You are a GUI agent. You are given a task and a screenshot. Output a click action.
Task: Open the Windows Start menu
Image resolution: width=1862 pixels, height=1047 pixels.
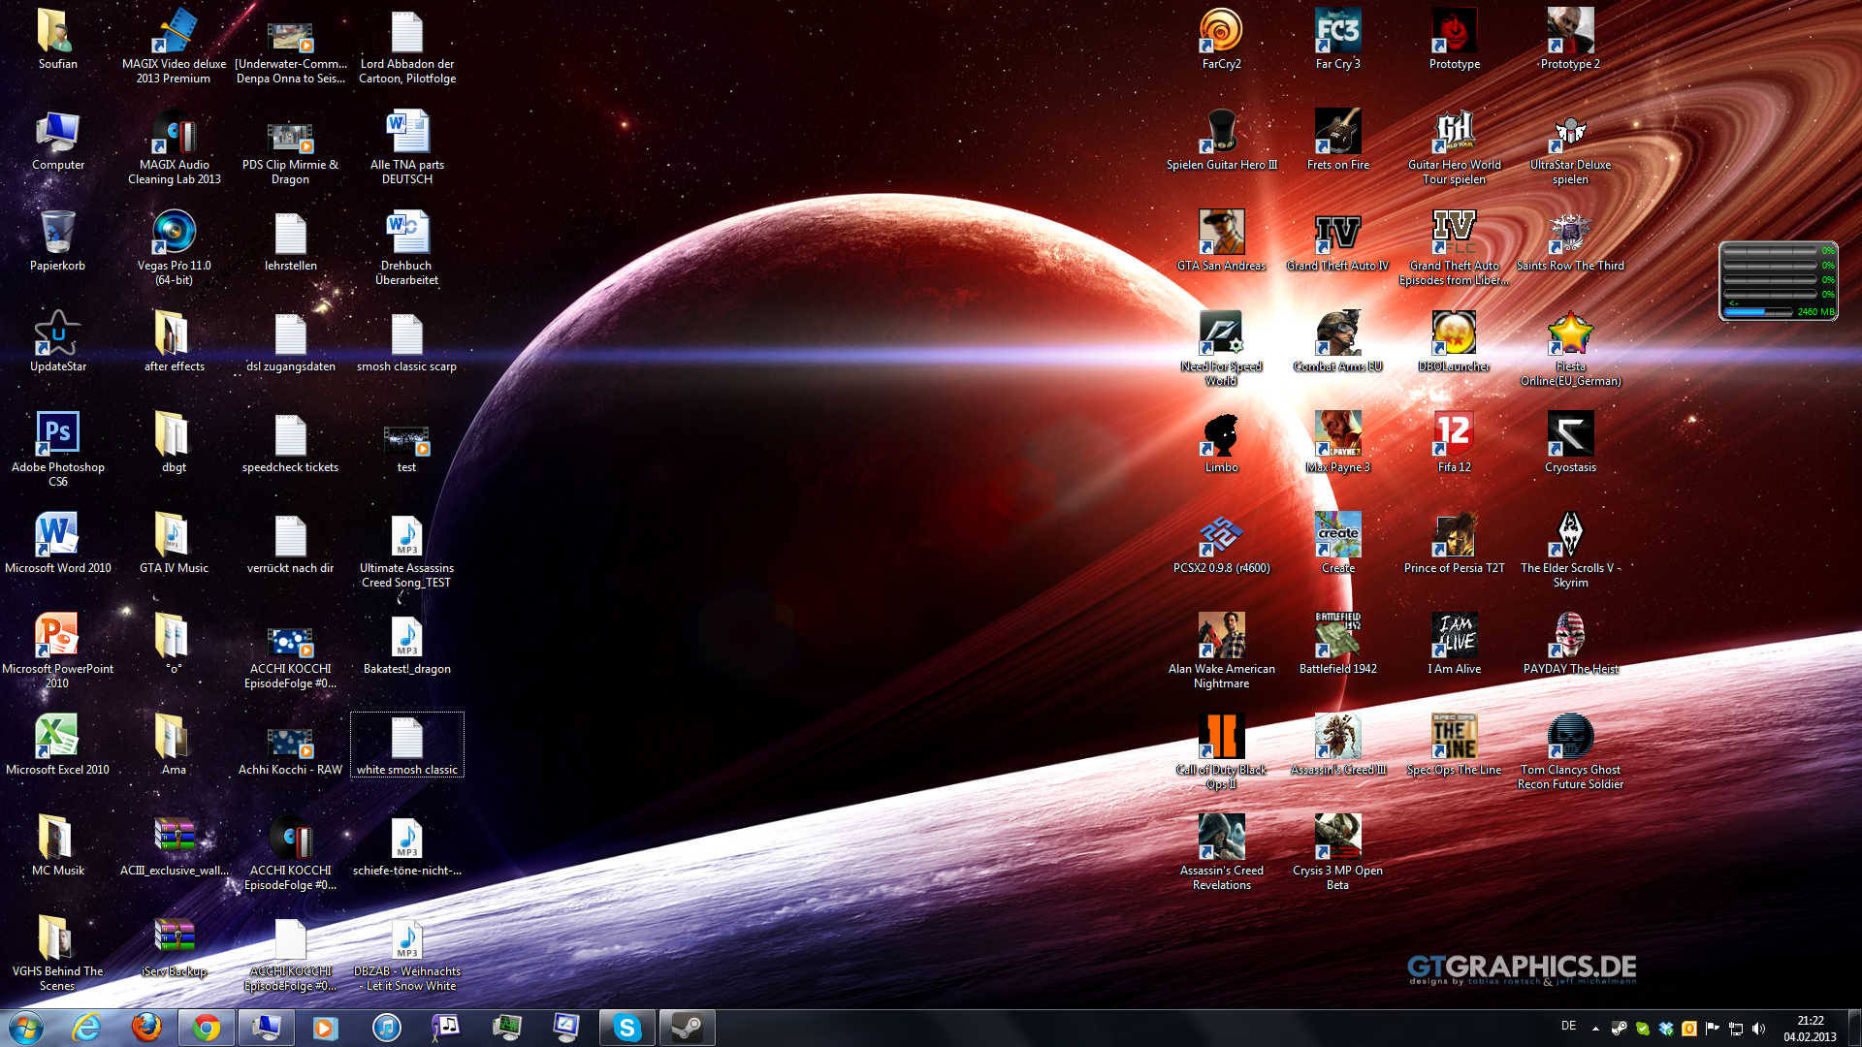25,1028
